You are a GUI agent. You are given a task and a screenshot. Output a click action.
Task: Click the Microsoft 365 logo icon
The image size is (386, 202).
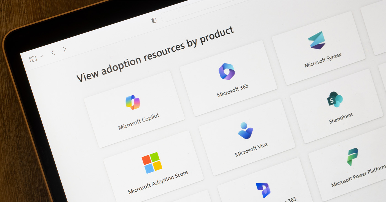pos(226,71)
